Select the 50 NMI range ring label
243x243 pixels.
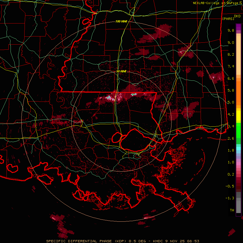pyautogui.click(x=121, y=71)
